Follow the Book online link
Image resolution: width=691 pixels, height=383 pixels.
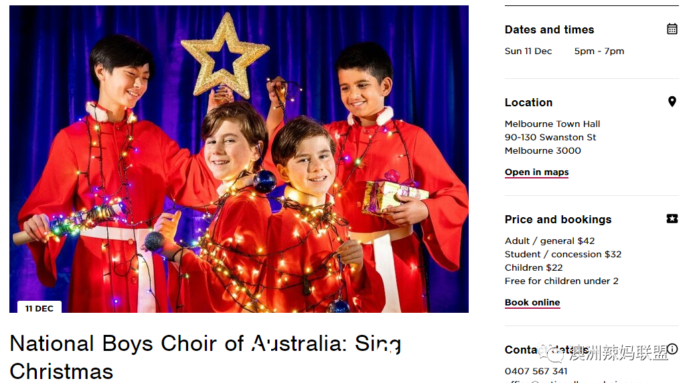(x=532, y=302)
